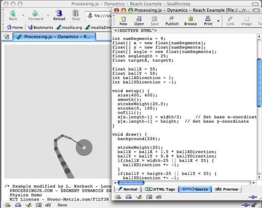Click New in the Composer toolbar

pyautogui.click(x=123, y=21)
